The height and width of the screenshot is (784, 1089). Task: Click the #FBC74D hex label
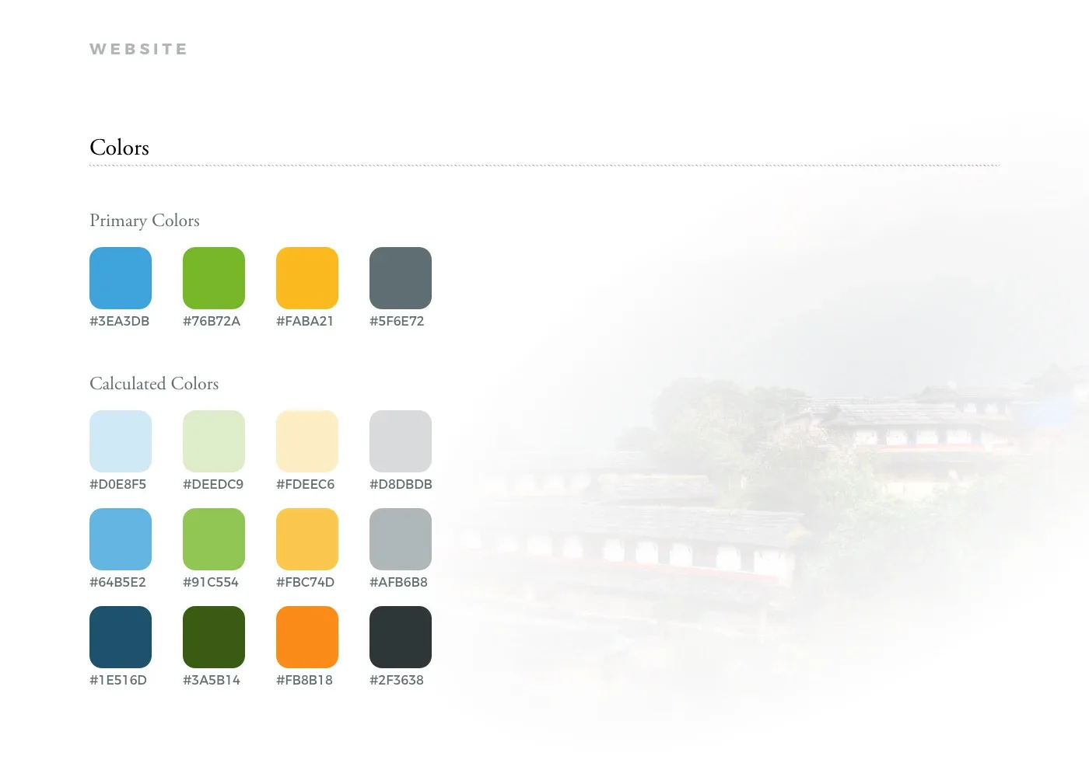click(x=305, y=582)
